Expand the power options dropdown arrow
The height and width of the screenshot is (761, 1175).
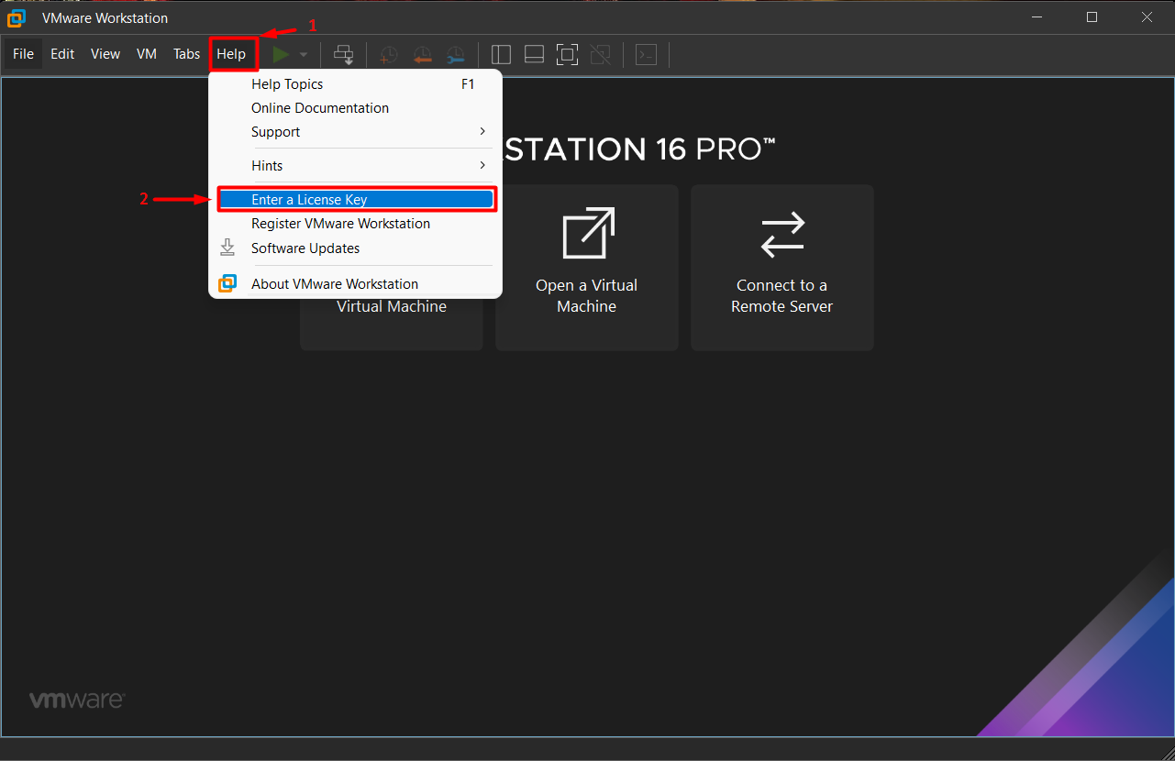point(304,55)
